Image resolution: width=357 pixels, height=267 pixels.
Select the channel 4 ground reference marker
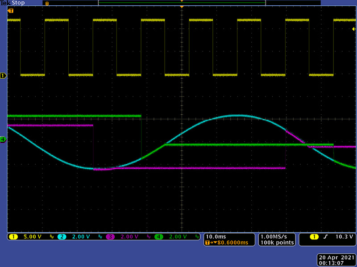3,139
